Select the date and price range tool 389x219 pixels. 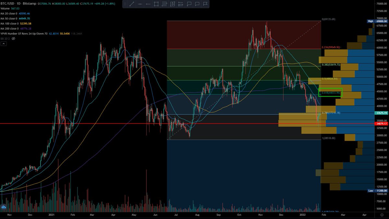click(172, 4)
